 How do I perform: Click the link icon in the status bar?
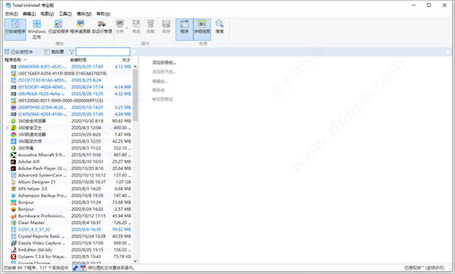[75, 268]
